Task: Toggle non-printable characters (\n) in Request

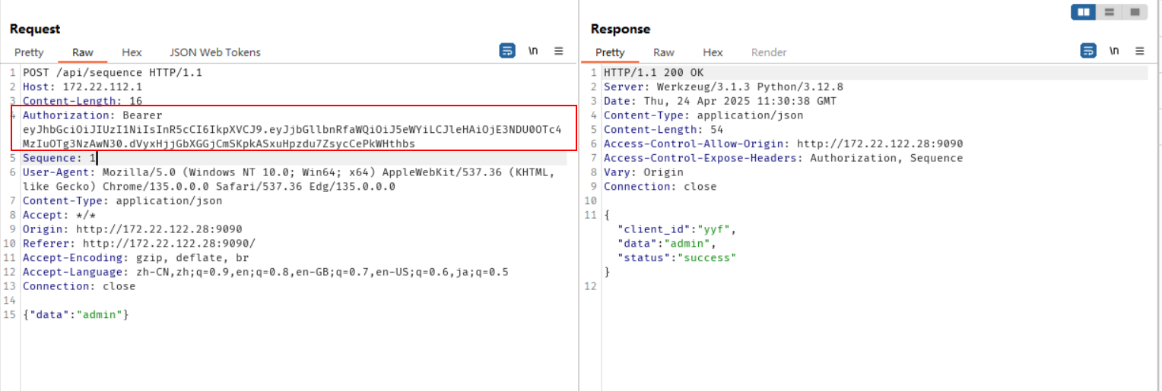Action: coord(533,51)
